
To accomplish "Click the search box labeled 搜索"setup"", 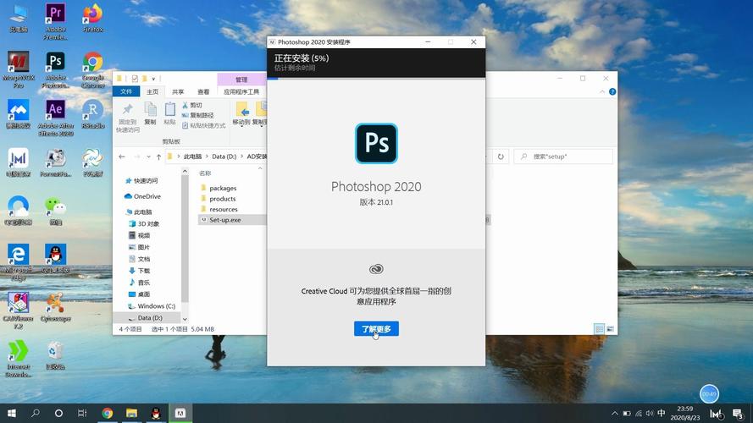I will 563,157.
